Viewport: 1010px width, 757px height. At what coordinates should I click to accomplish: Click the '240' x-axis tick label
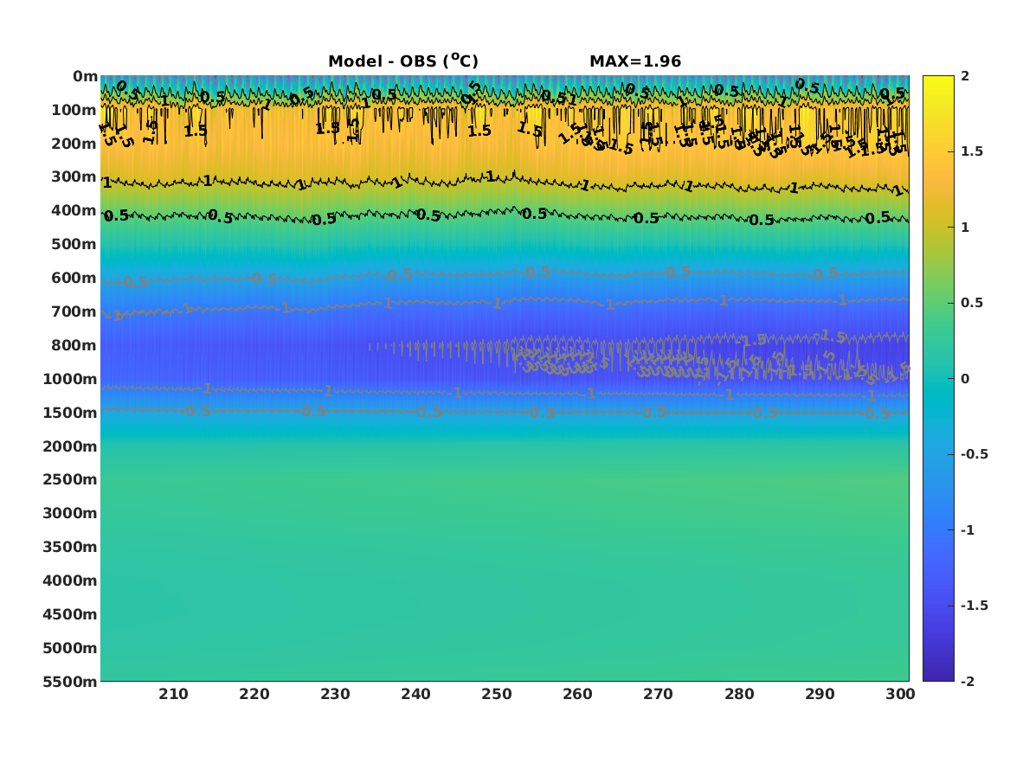click(x=416, y=694)
